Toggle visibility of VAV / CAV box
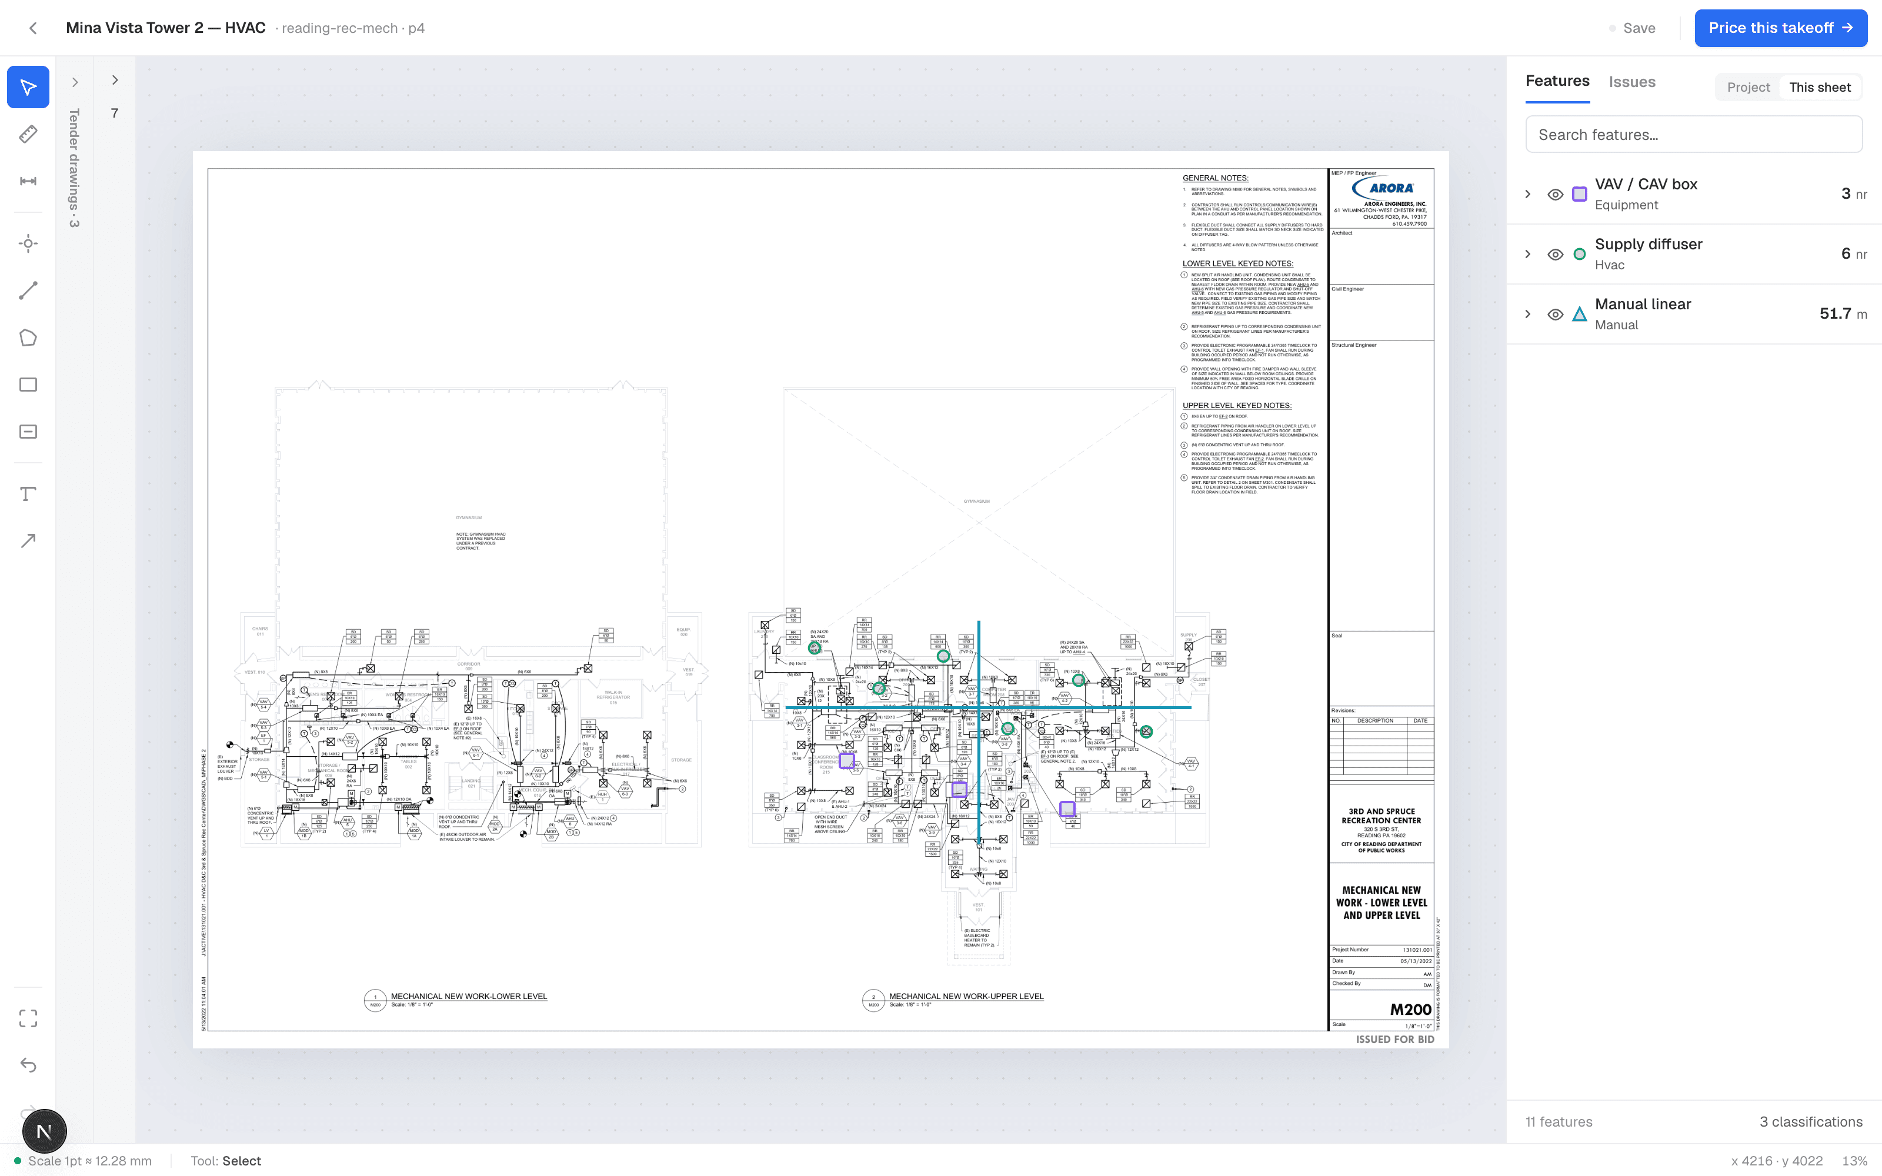 pos(1556,195)
